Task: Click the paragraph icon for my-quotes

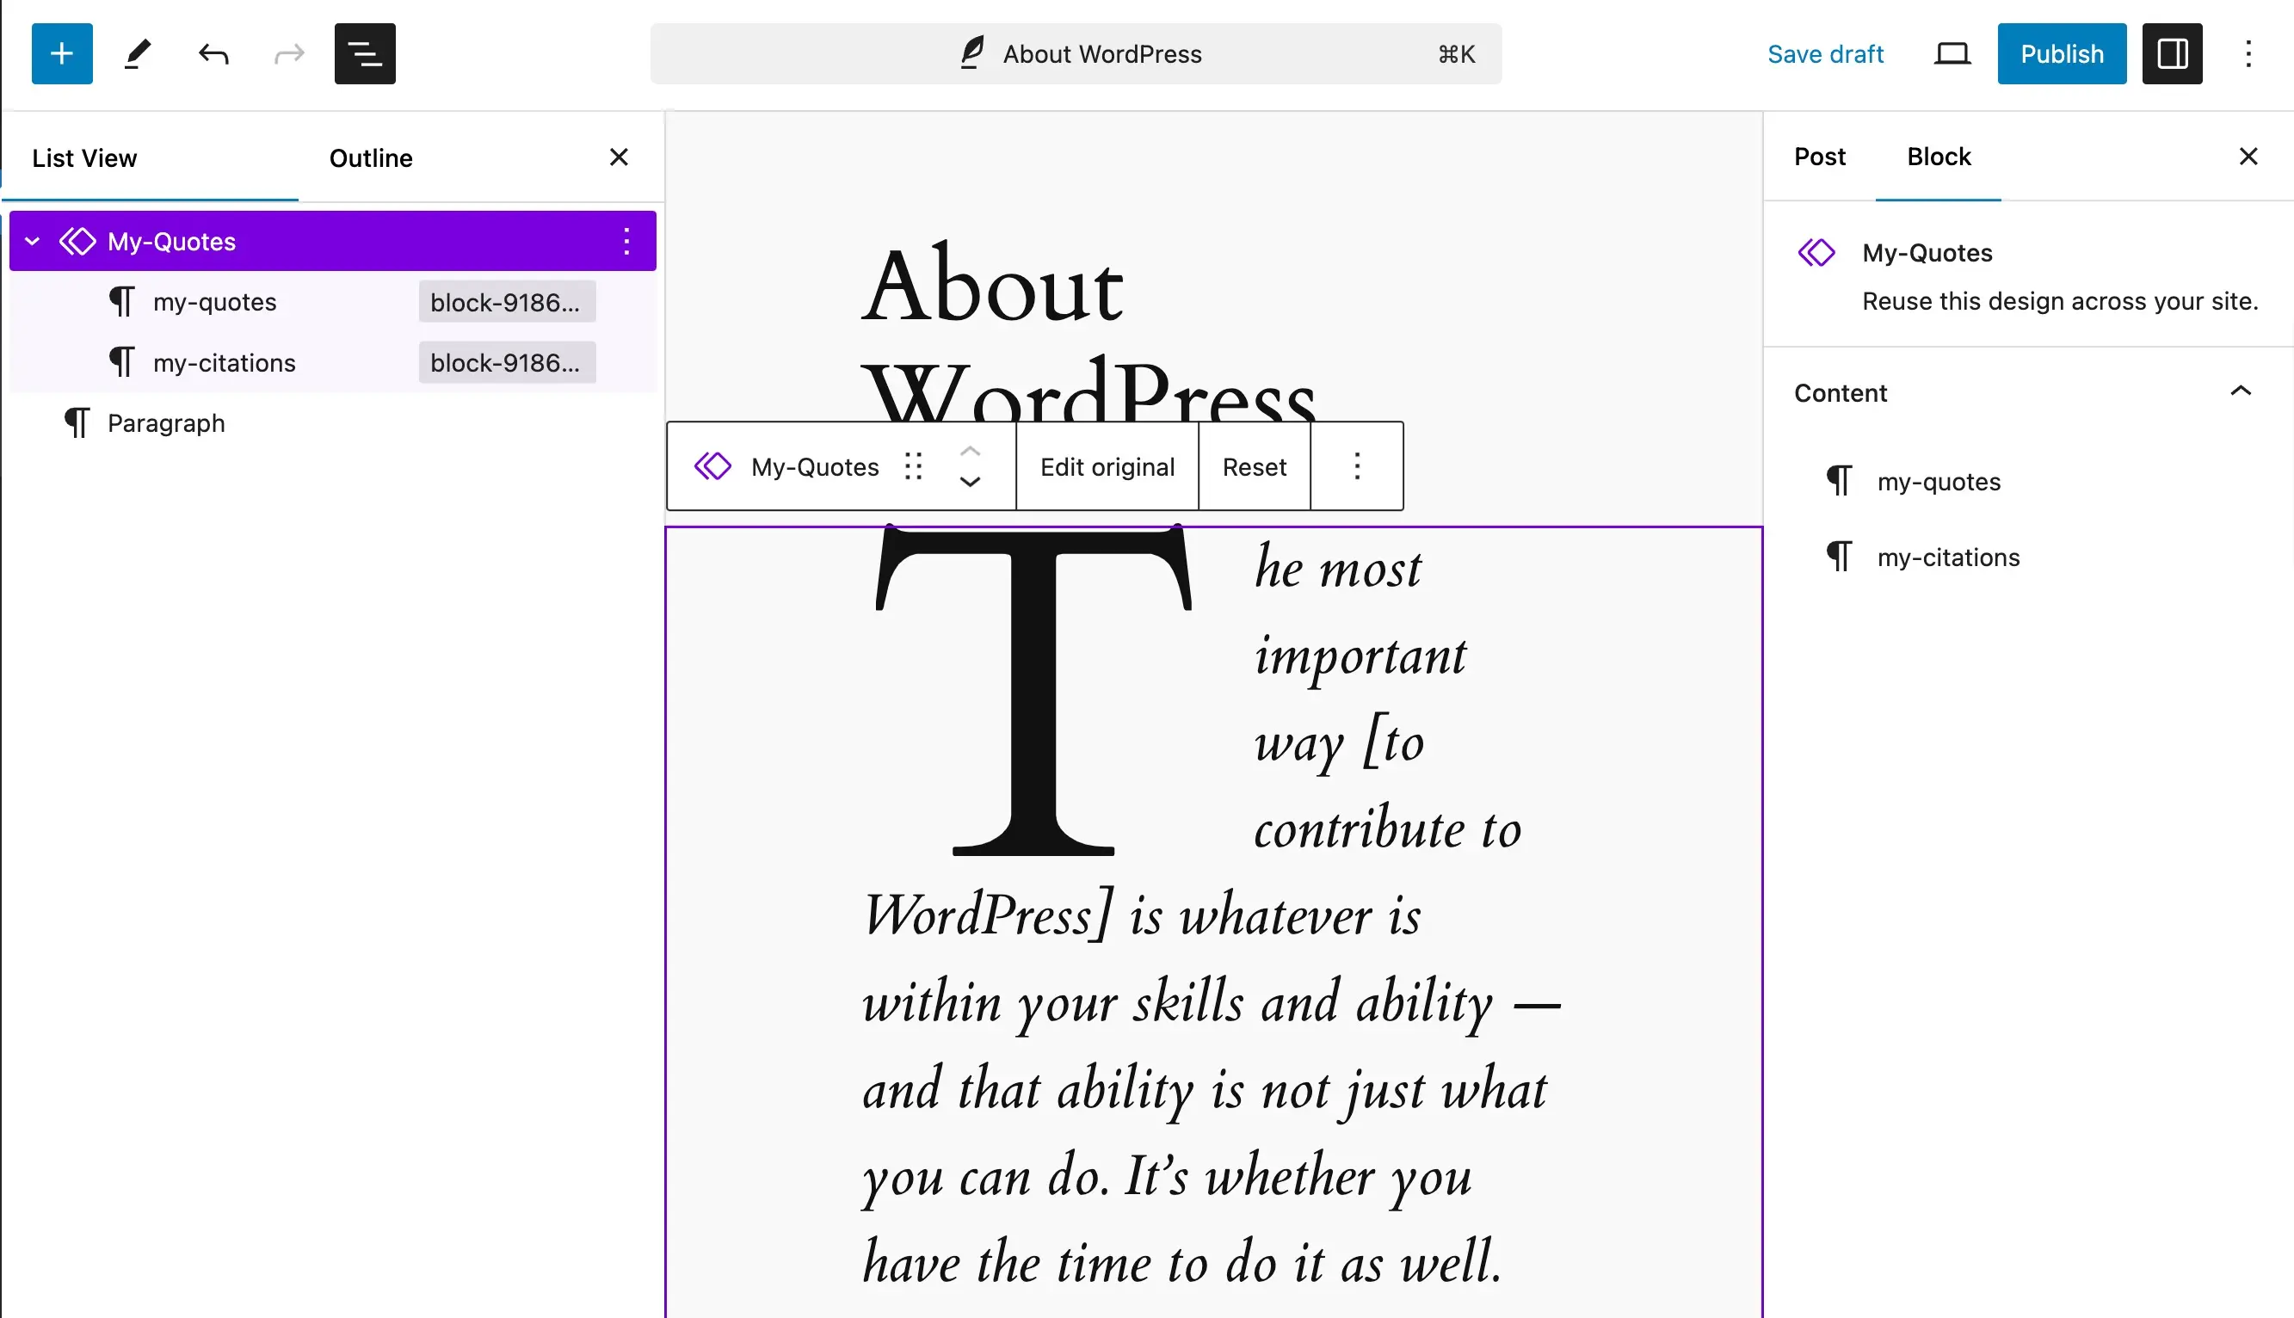Action: (121, 301)
